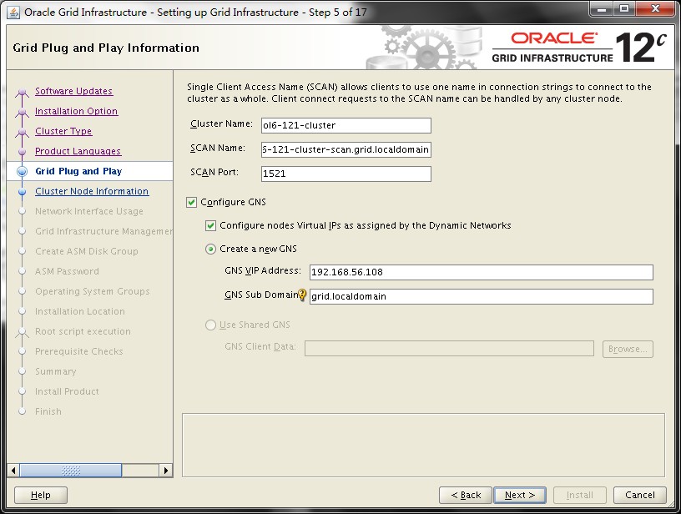Toggle the Configure GNS checkbox
This screenshot has height=514, width=681.
click(x=191, y=202)
